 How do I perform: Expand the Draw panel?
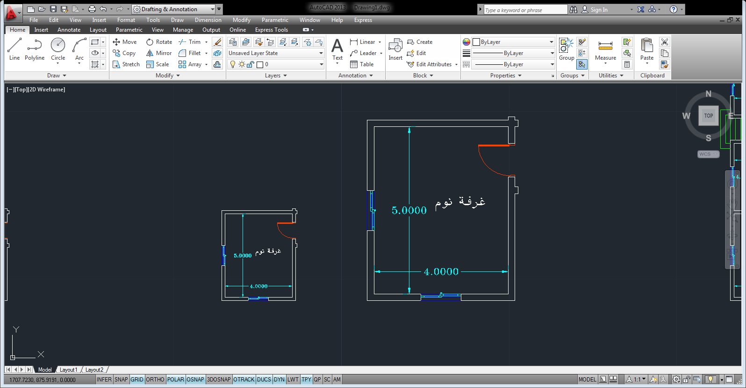[x=57, y=76]
